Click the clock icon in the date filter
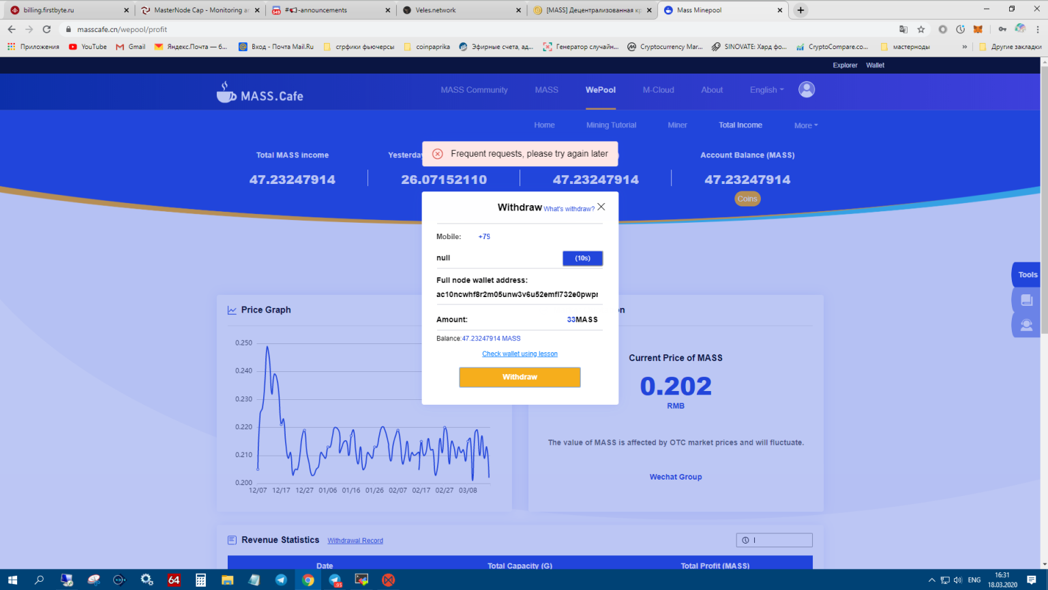Image resolution: width=1048 pixels, height=590 pixels. coord(745,540)
